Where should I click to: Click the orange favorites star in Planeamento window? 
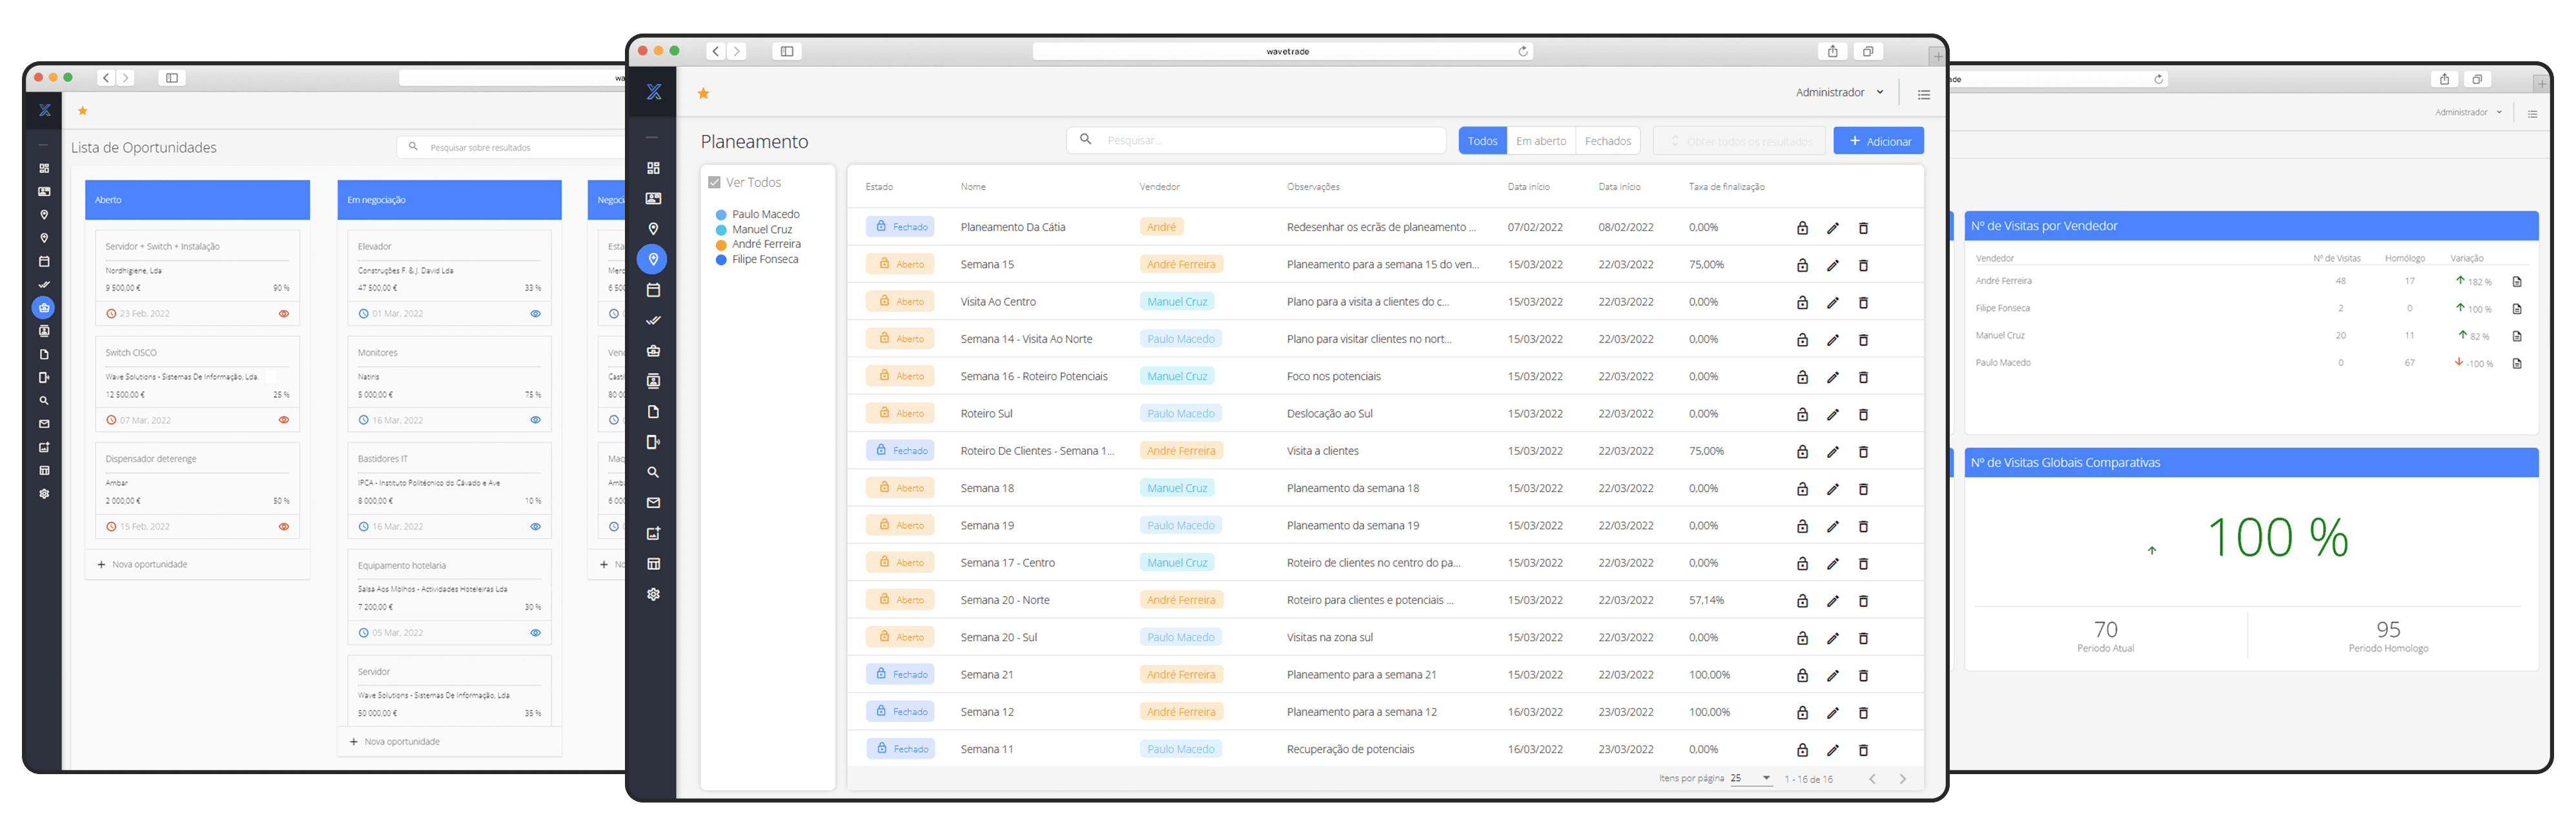tap(703, 93)
